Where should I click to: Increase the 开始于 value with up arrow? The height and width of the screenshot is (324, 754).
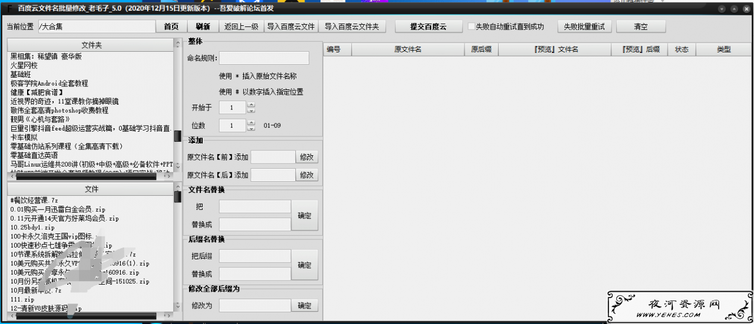(252, 105)
